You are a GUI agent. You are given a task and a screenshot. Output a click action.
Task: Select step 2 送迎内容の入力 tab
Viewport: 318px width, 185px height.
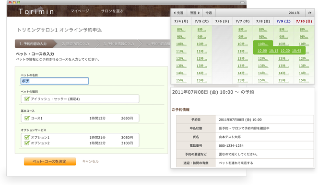pyautogui.click(x=75, y=44)
